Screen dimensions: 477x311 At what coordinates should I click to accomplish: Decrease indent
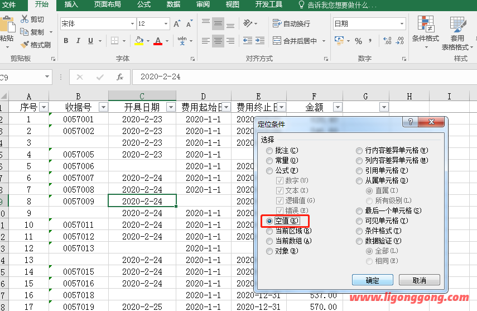click(x=247, y=41)
